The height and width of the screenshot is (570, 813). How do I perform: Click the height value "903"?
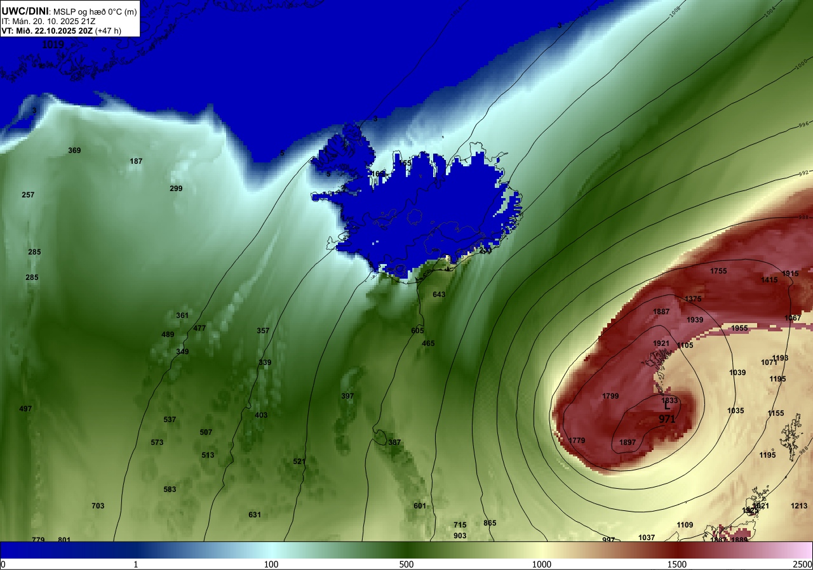click(x=460, y=536)
